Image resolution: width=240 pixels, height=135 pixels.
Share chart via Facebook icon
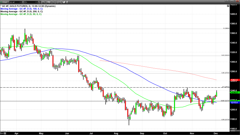[x=67, y=2]
